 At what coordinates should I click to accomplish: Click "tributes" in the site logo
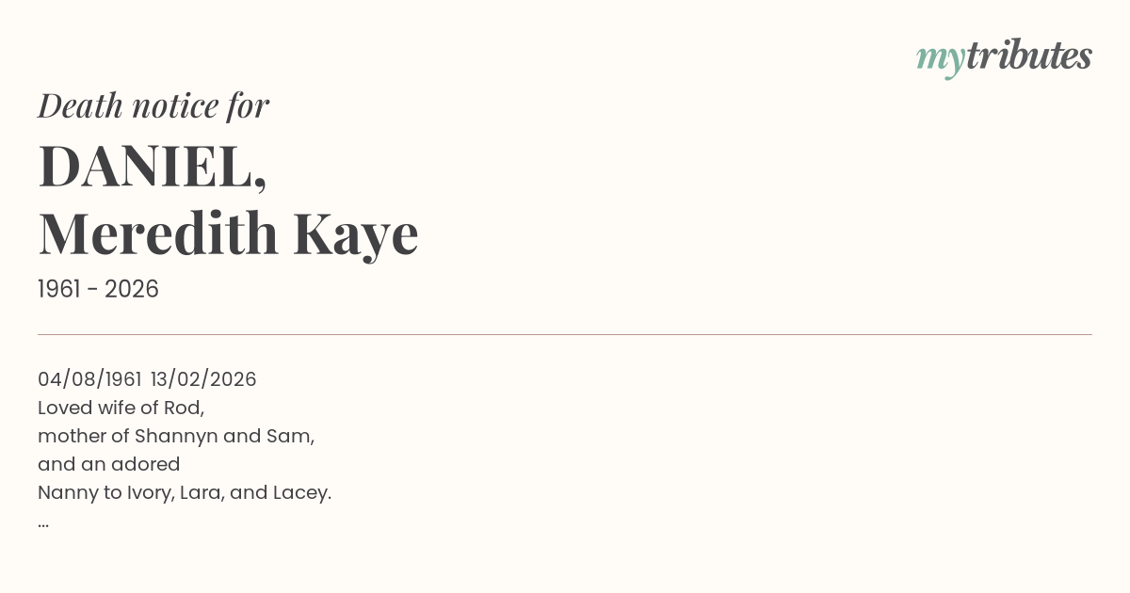1028,56
